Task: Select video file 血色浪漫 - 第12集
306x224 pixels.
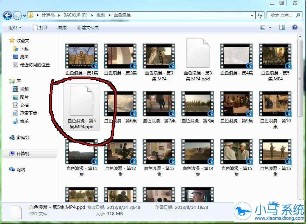Action: click(x=120, y=158)
